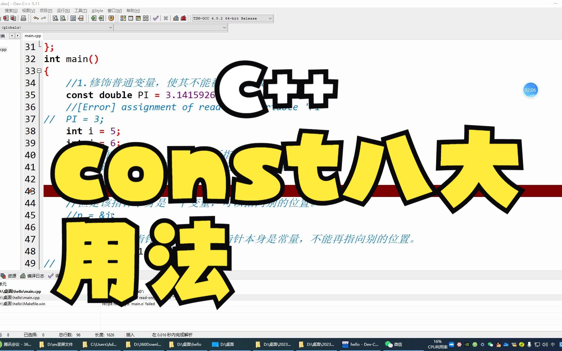562x351 pixels.
Task: Click the compile and run icon
Action: click(x=138, y=18)
